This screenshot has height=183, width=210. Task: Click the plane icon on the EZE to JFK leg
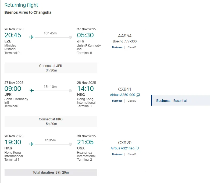coord(32,37)
